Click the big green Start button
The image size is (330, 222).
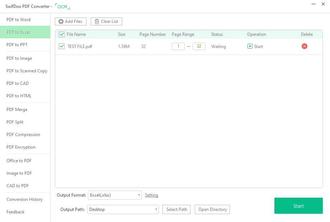tap(298, 206)
